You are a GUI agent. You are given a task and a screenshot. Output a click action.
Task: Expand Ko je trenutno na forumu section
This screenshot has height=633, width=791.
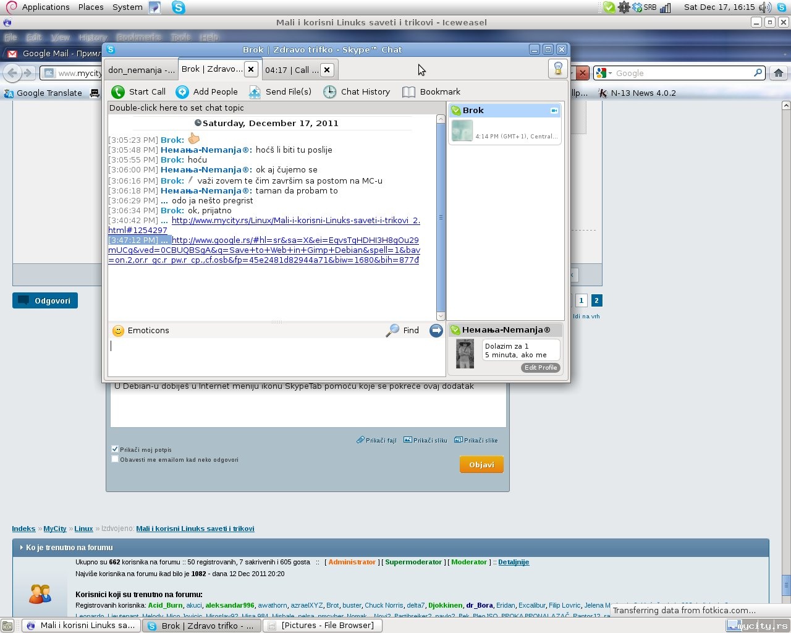pos(69,548)
